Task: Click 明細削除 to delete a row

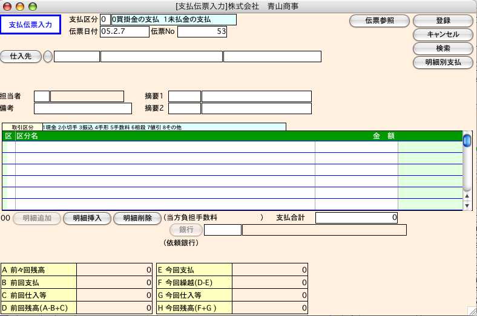Action: 137,218
